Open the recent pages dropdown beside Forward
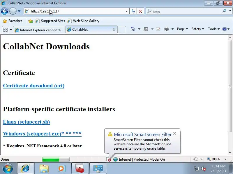233x174 pixels. click(19, 11)
